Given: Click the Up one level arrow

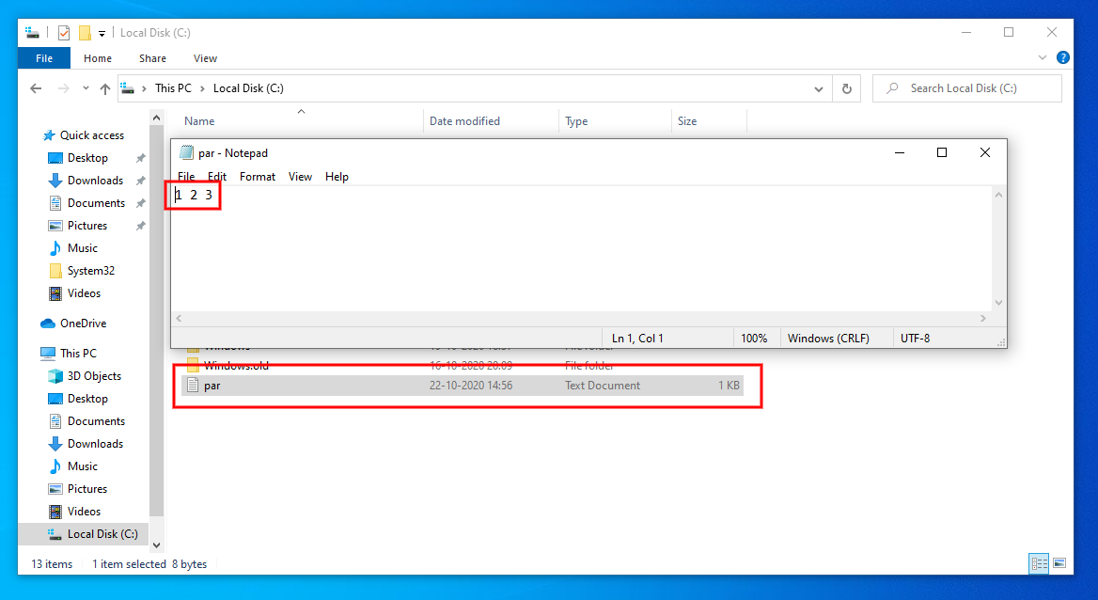Looking at the screenshot, I should 105,88.
